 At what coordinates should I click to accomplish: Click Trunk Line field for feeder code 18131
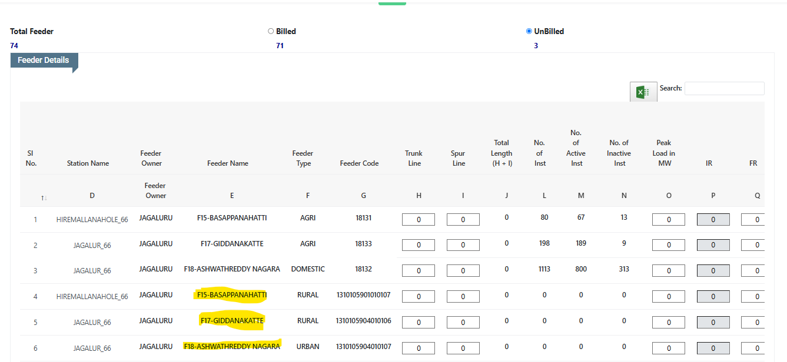[419, 220]
